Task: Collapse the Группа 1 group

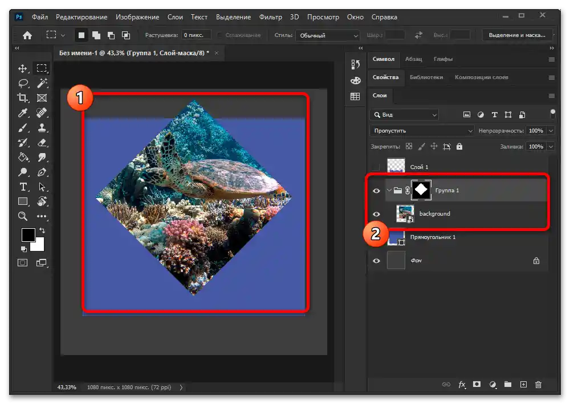Action: pyautogui.click(x=389, y=190)
